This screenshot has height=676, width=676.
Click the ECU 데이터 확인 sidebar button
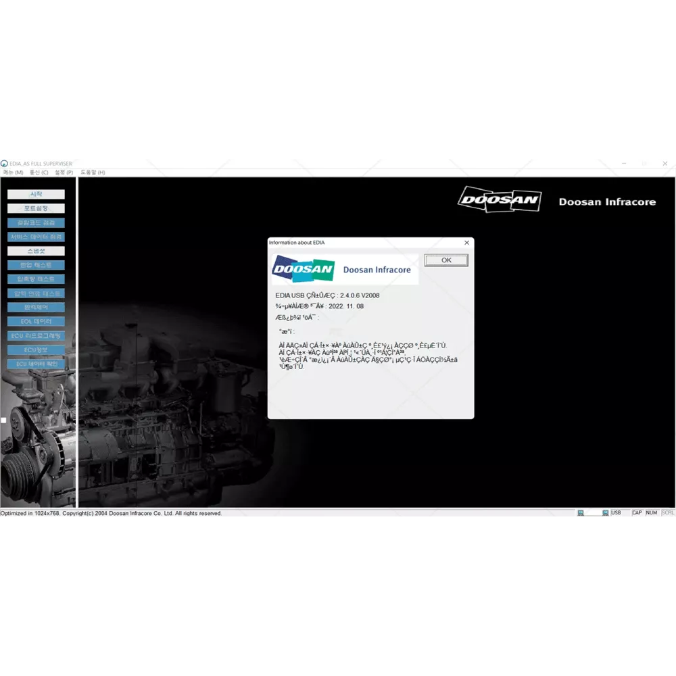[x=36, y=364]
